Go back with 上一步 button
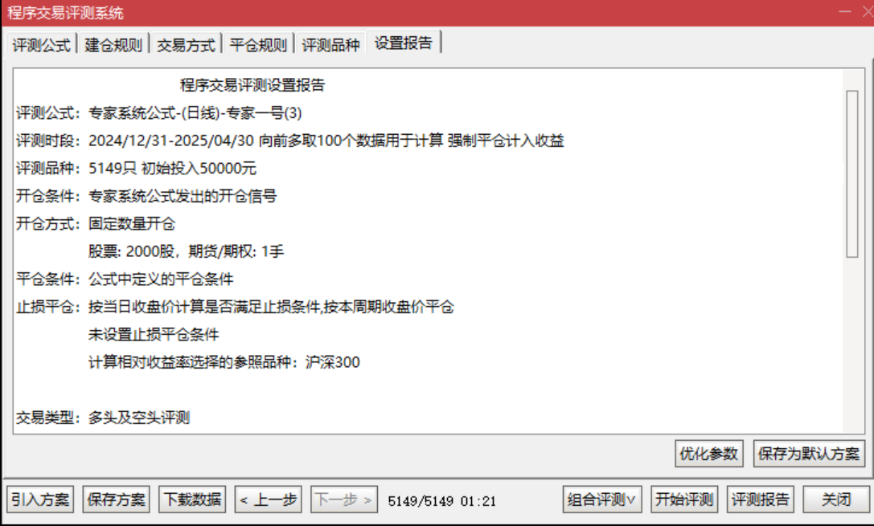Screen dimensions: 874x526 point(268,499)
